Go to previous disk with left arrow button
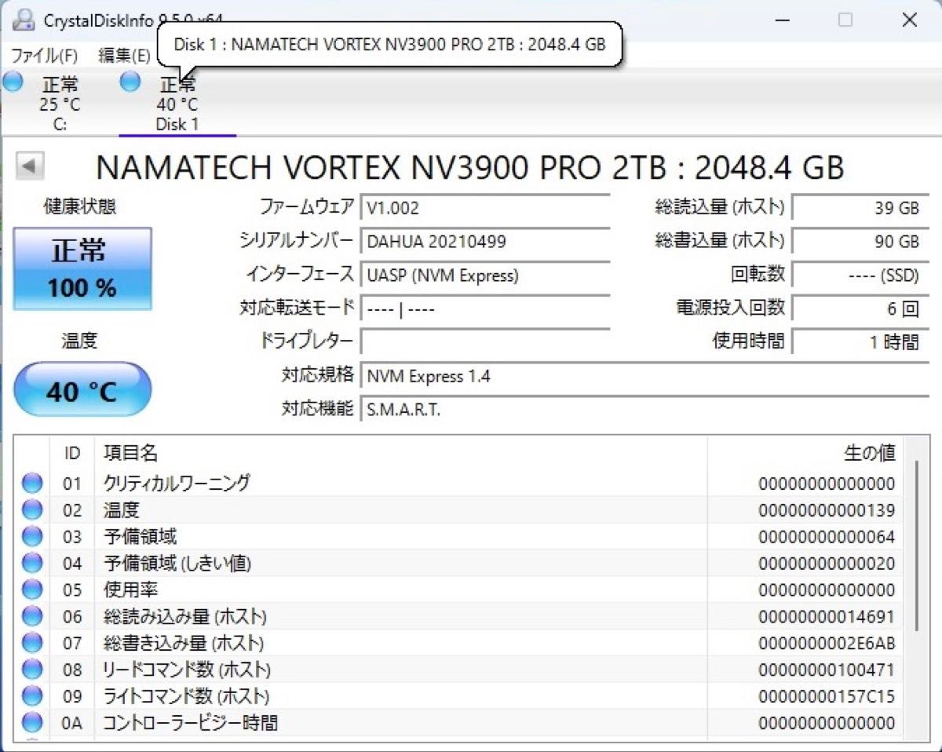Viewport: 942px width, 752px height. pos(30,166)
